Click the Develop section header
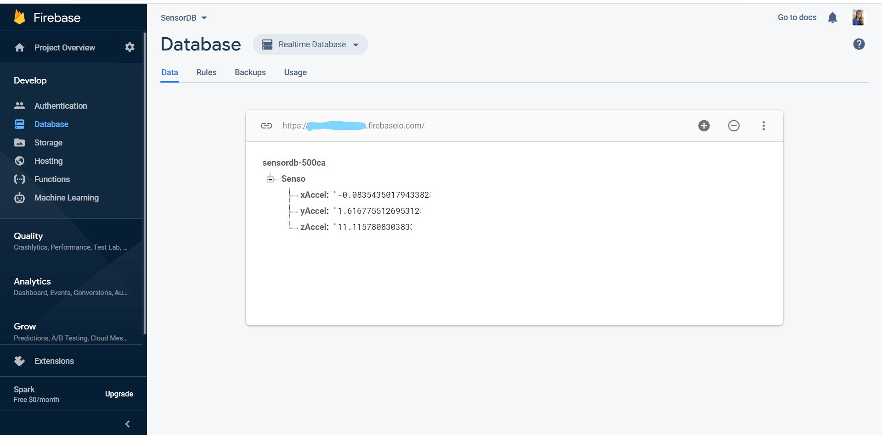This screenshot has width=882, height=435. (30, 81)
